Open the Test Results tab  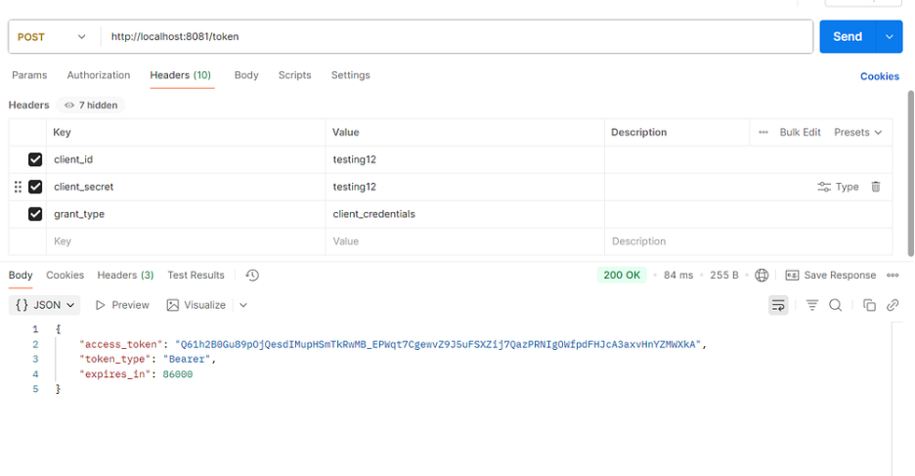tap(196, 276)
